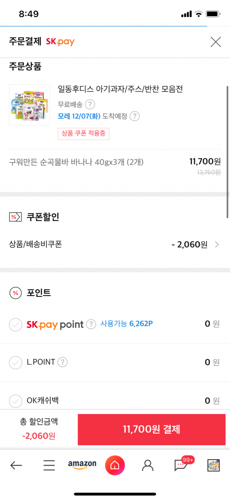Close the 주문결제 order payment page

(216, 42)
